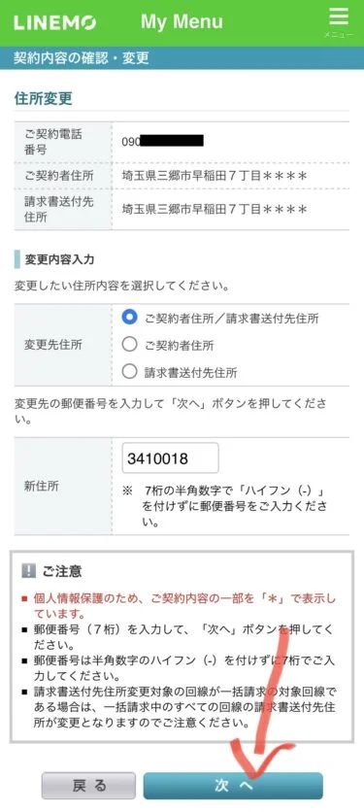Click the red privacy notice text

pyautogui.click(x=182, y=606)
